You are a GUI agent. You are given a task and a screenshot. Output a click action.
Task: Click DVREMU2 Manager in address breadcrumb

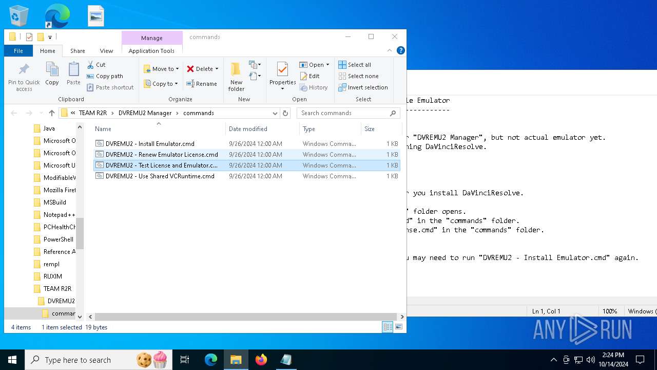pos(145,113)
